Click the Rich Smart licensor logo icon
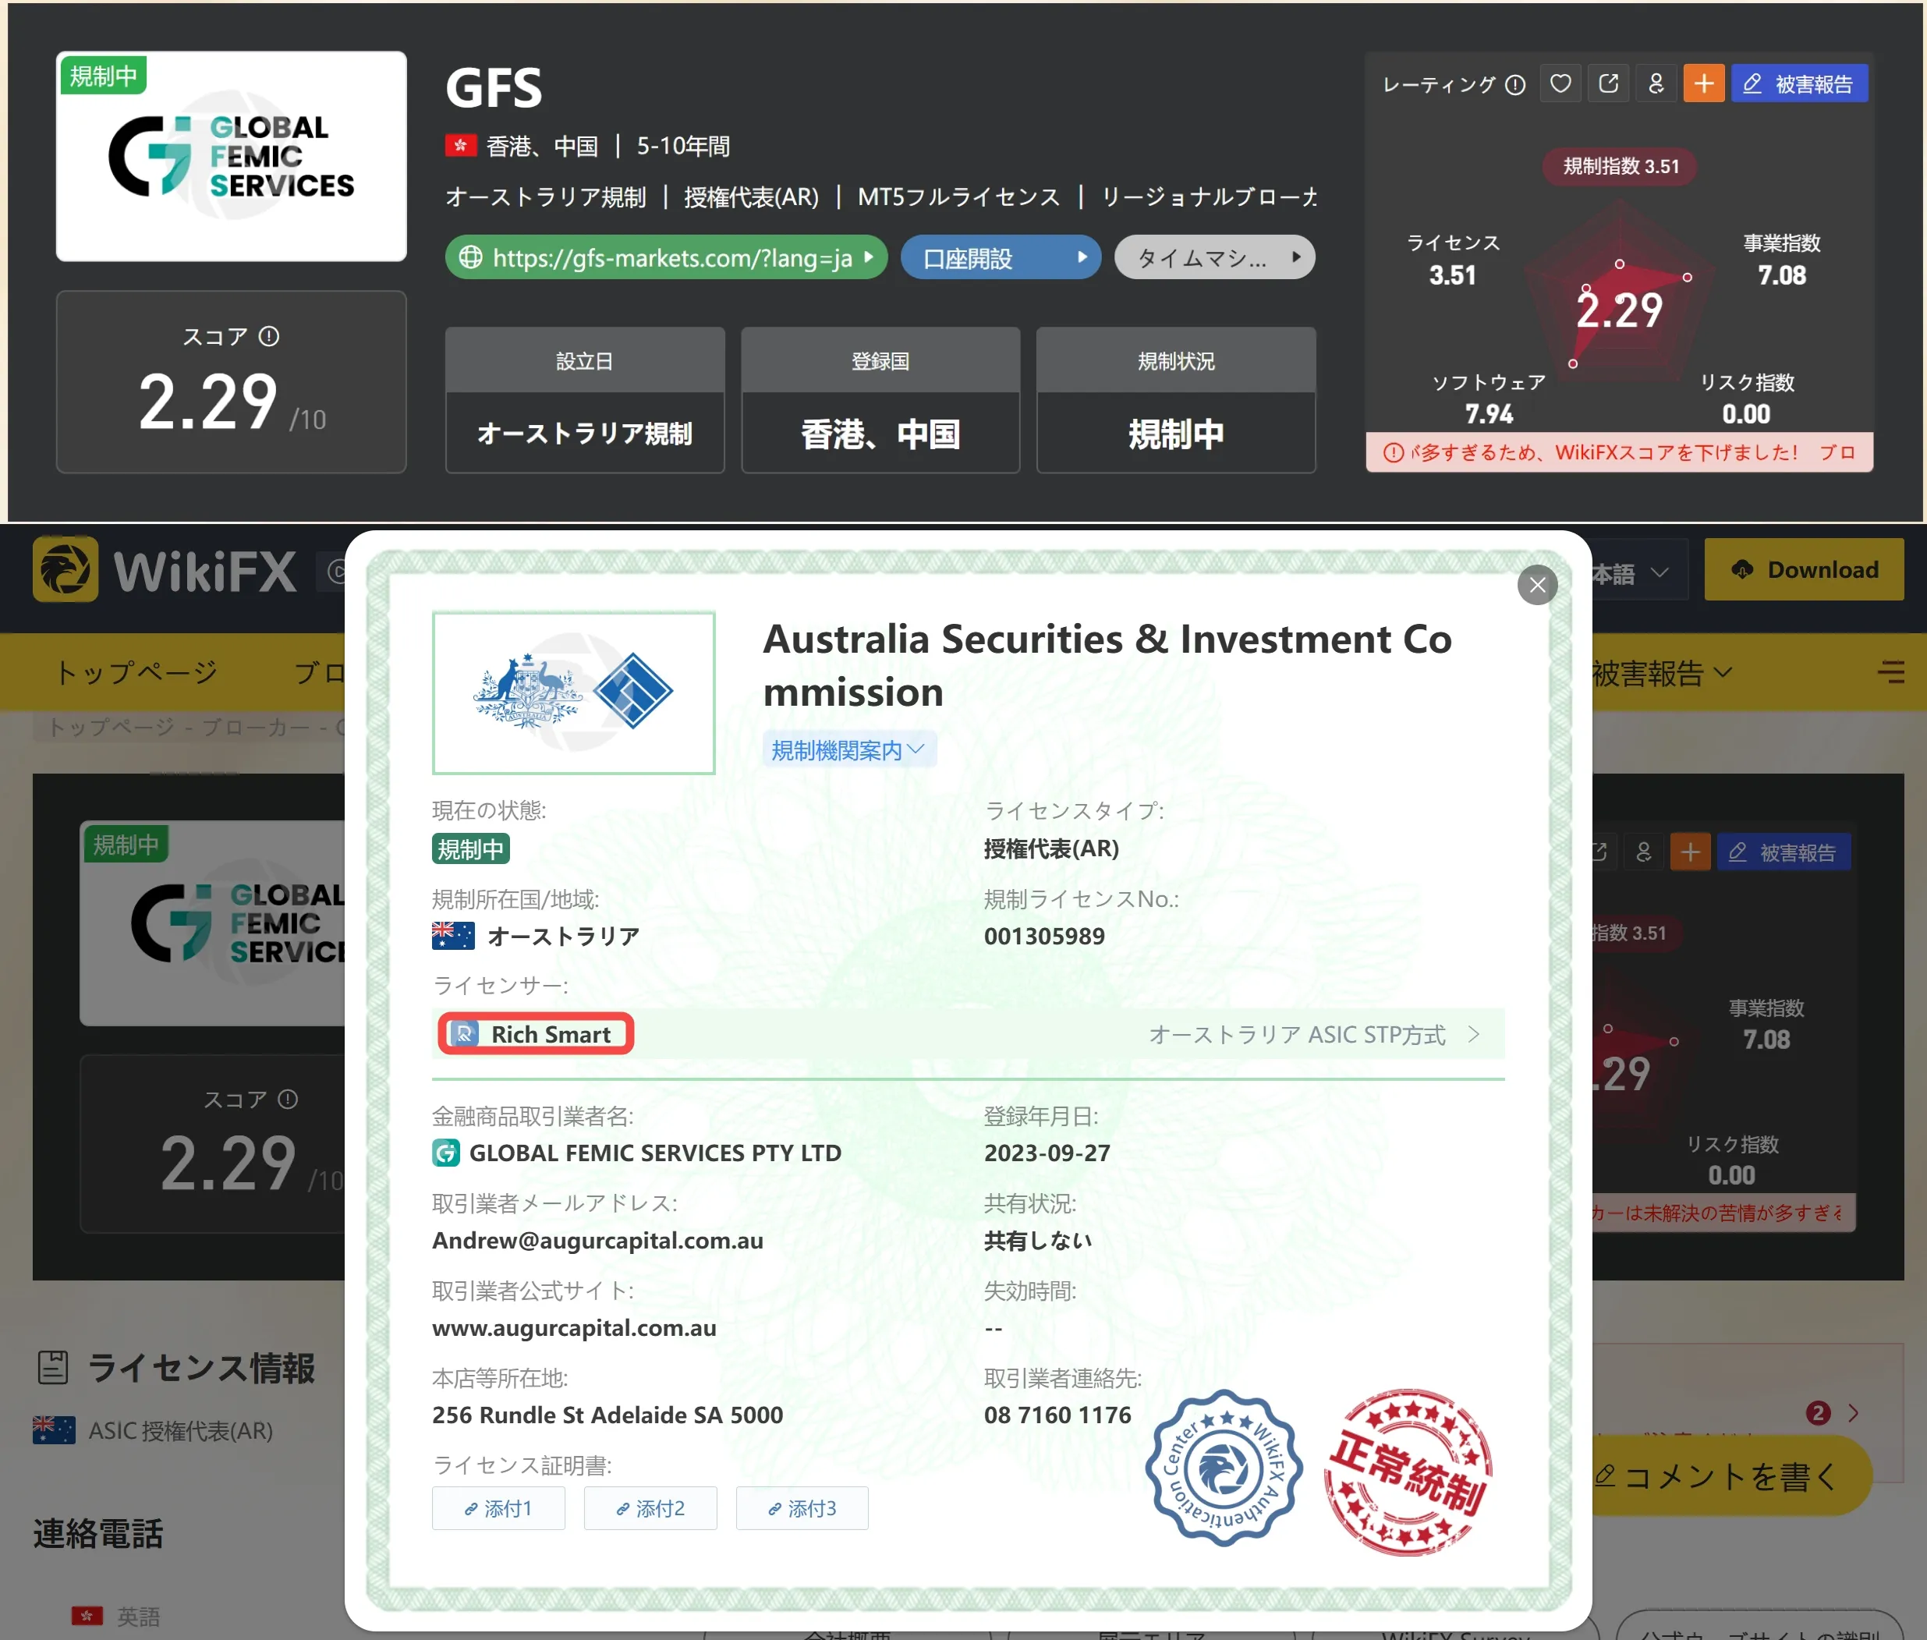The height and width of the screenshot is (1640, 1927). pos(464,1034)
